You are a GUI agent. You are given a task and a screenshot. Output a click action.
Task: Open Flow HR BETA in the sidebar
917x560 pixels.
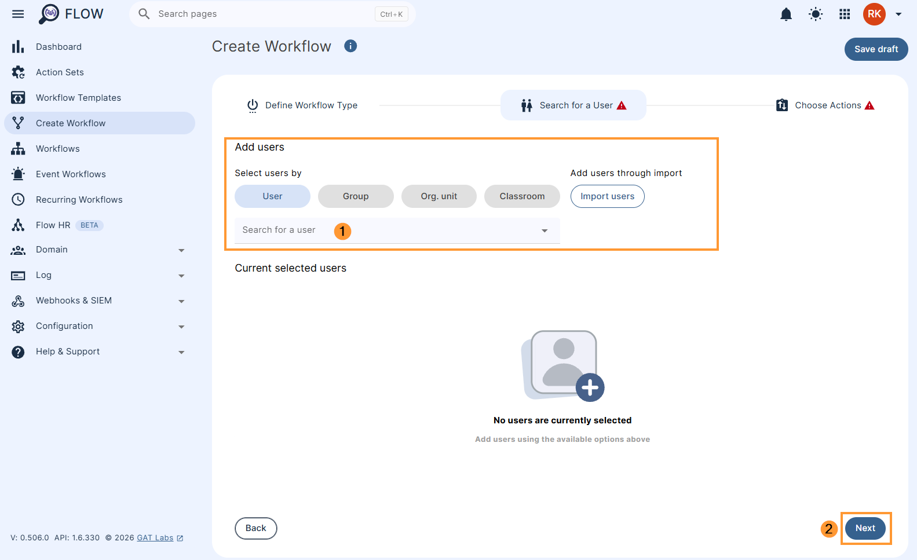tap(100, 225)
